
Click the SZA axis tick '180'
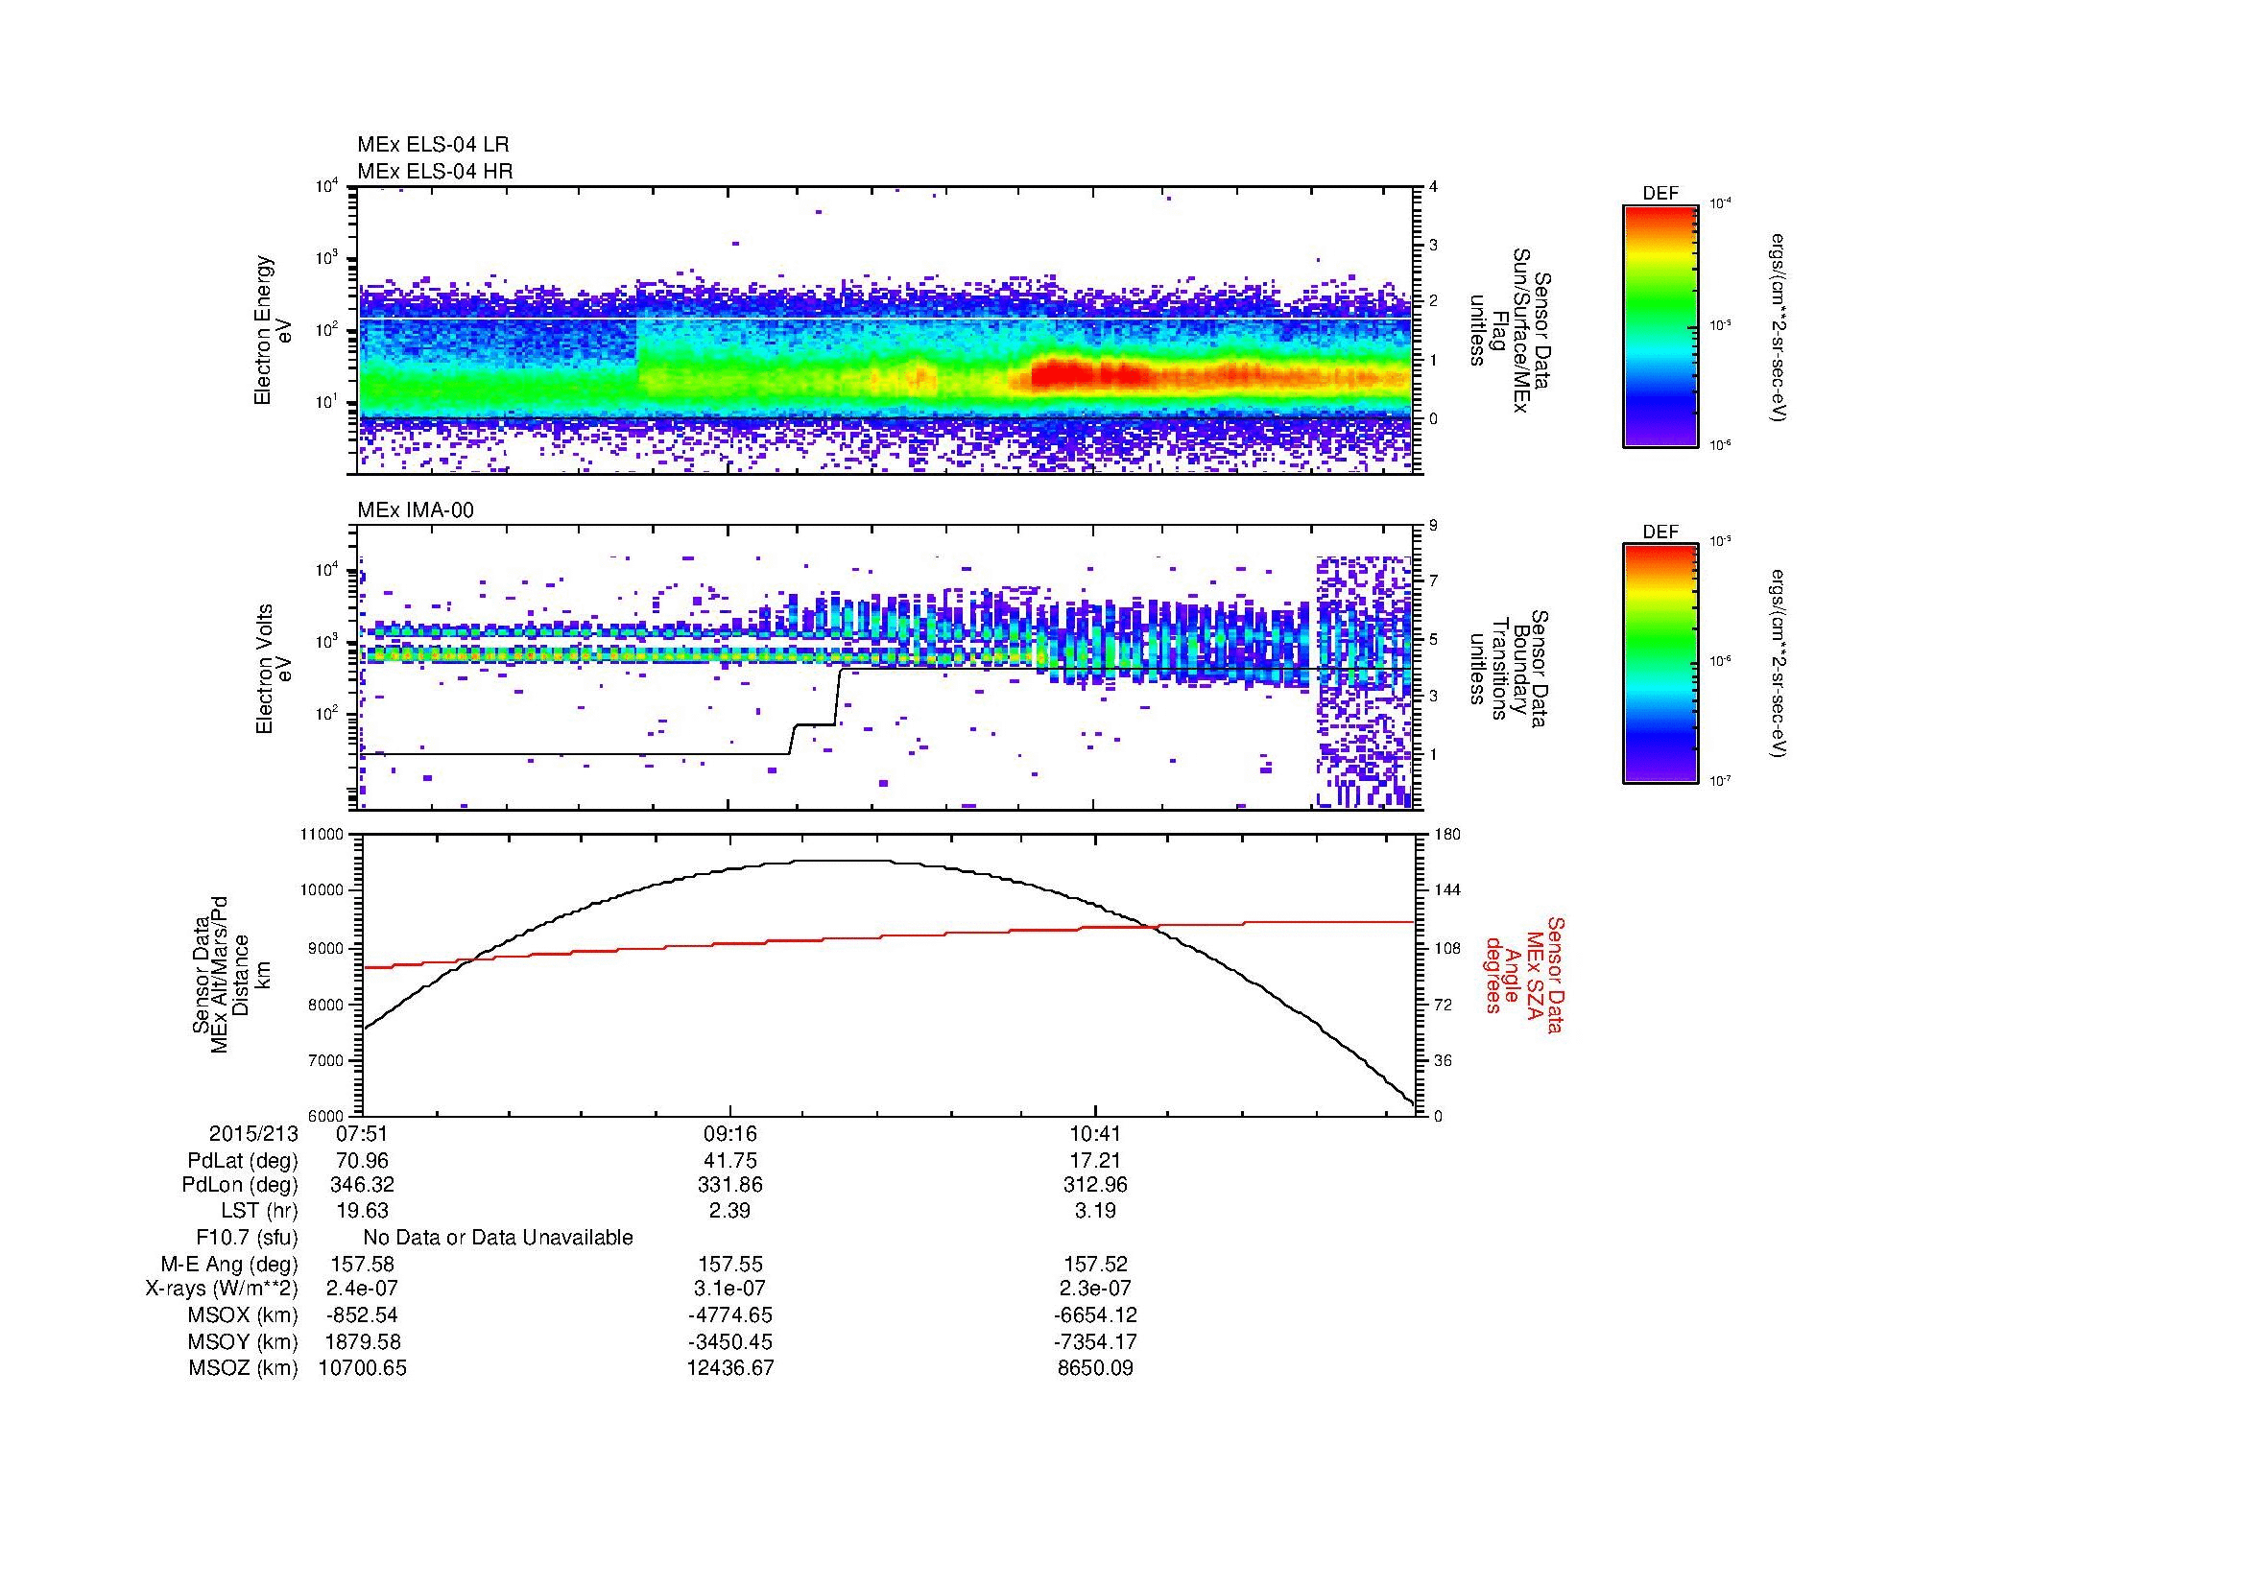1447,835
